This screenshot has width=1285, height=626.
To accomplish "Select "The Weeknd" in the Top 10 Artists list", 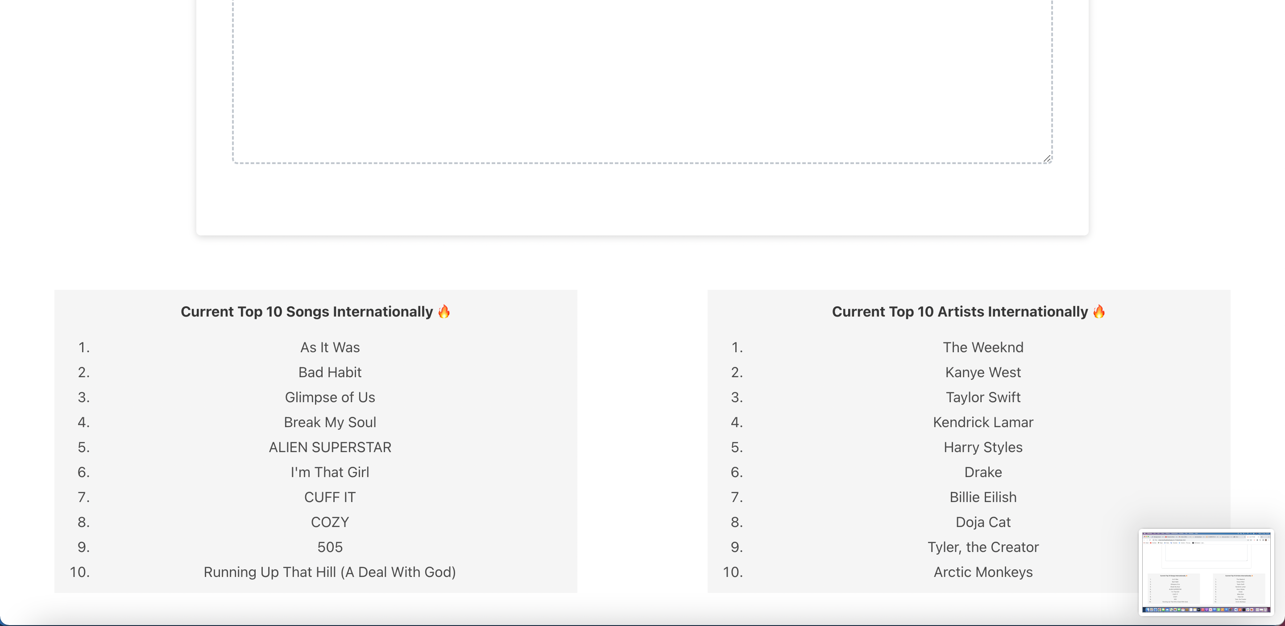I will [x=982, y=347].
